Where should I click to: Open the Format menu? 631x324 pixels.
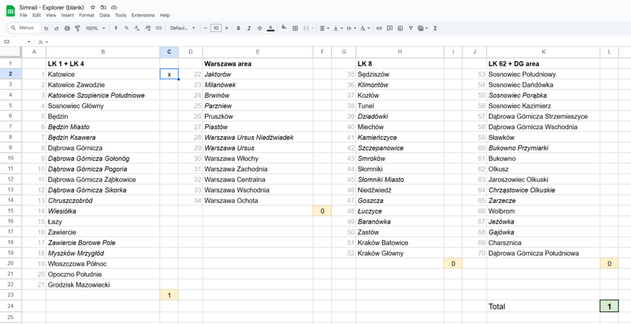[86, 15]
